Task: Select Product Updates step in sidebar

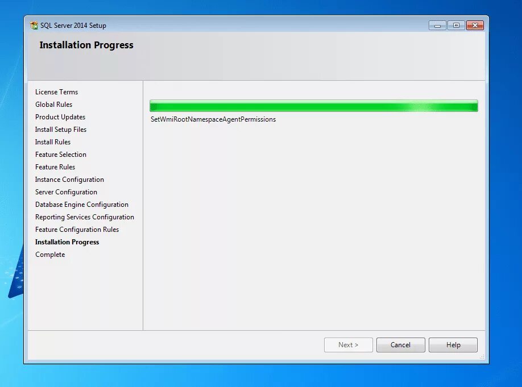Action: (60, 117)
